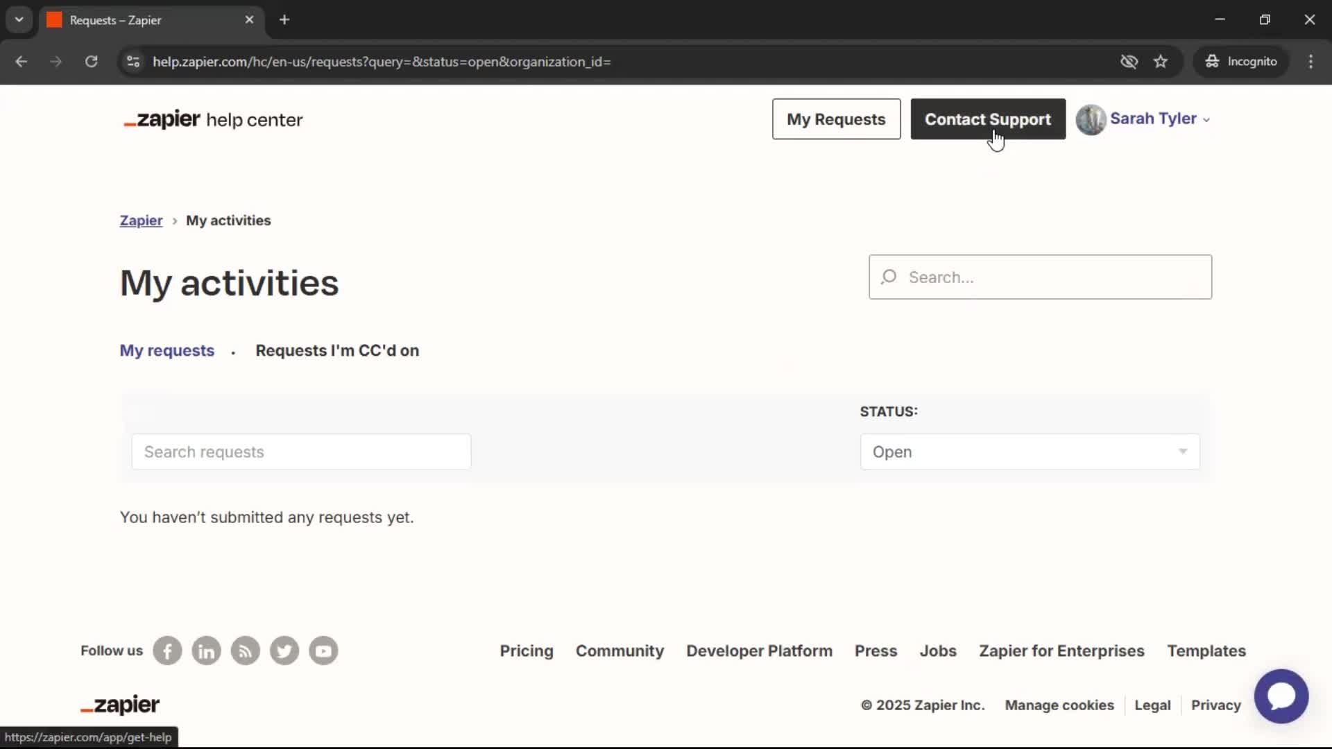Click the Follow us label
The height and width of the screenshot is (749, 1332).
tap(112, 651)
